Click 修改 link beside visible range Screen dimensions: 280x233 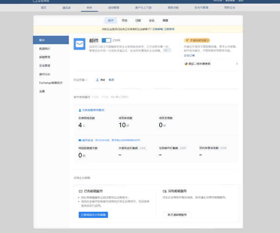[x=111, y=80]
